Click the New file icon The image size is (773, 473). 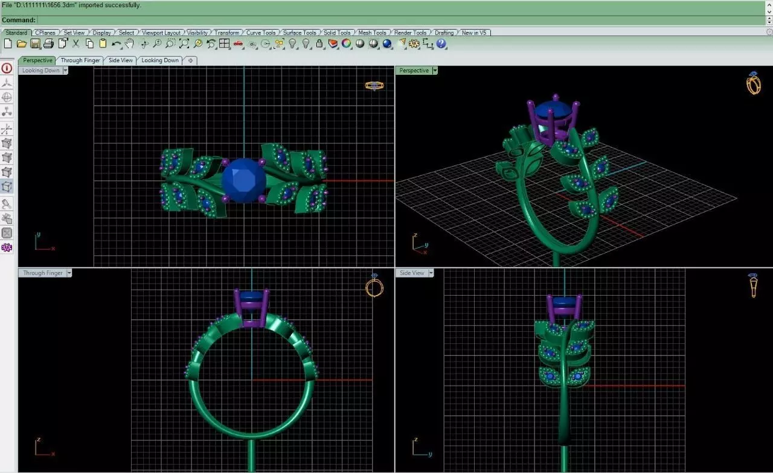tap(8, 43)
